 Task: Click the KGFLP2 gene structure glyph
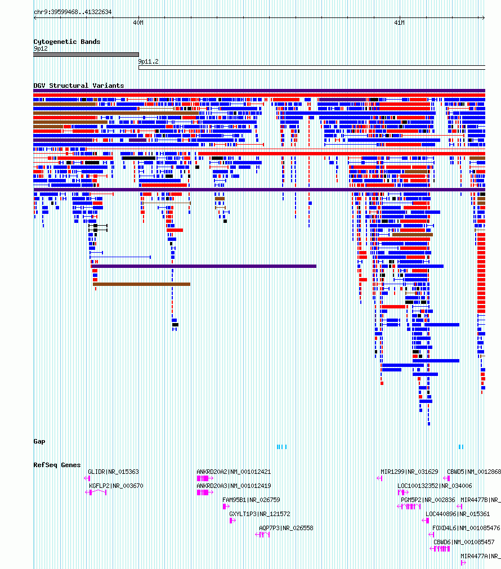[x=96, y=492]
